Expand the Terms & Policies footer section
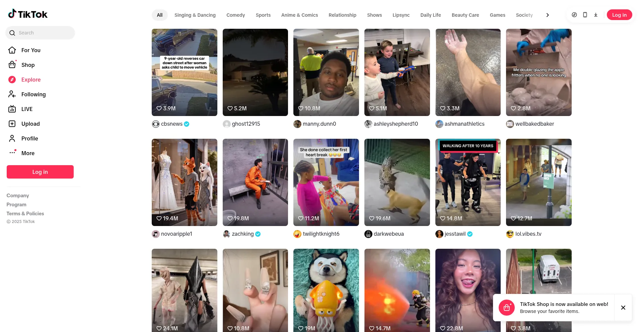The height and width of the screenshot is (332, 643). click(25, 214)
